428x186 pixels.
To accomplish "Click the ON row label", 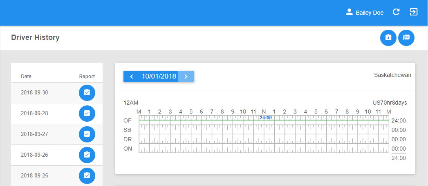I will click(x=128, y=149).
